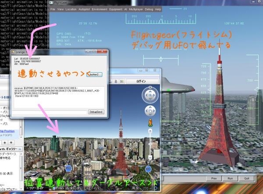Open the Equipment menu in FlightGear
Screen dimensions: 263x194
116,9
